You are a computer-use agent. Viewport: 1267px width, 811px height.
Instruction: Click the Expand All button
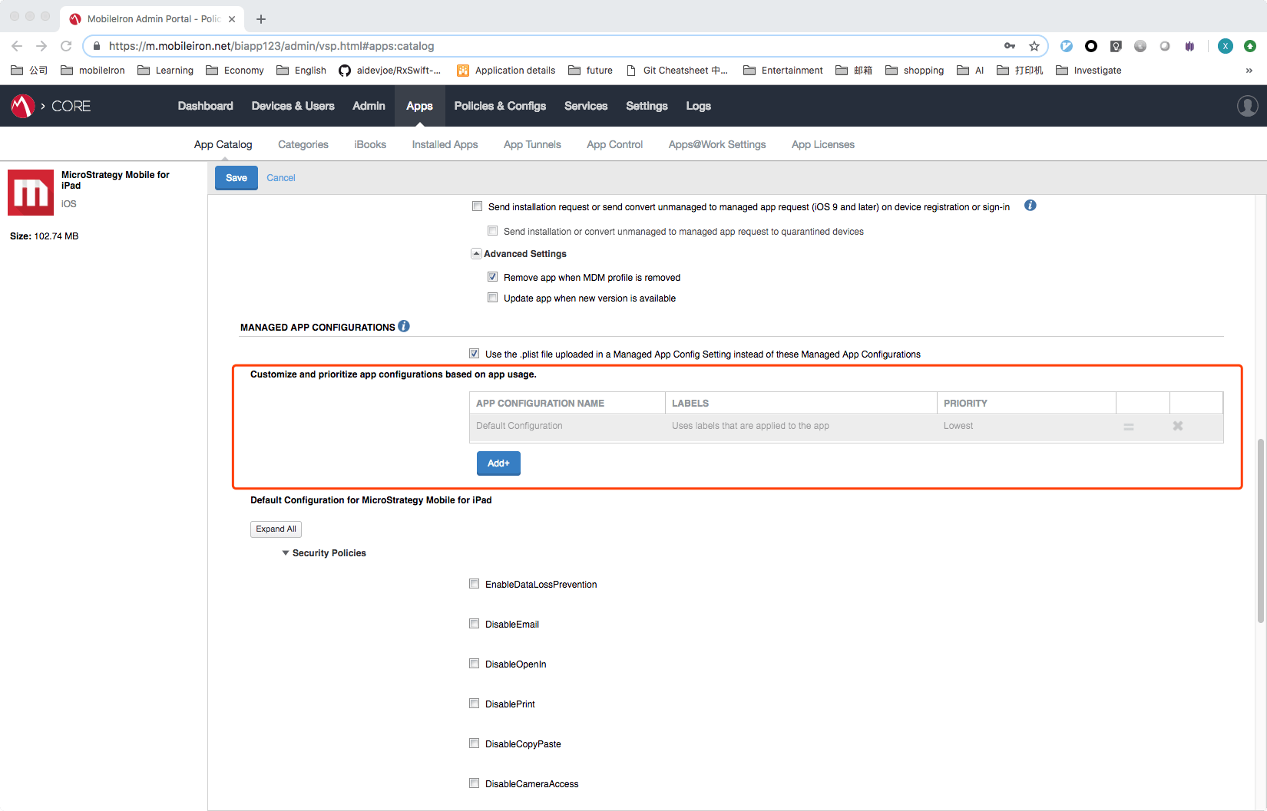276,529
